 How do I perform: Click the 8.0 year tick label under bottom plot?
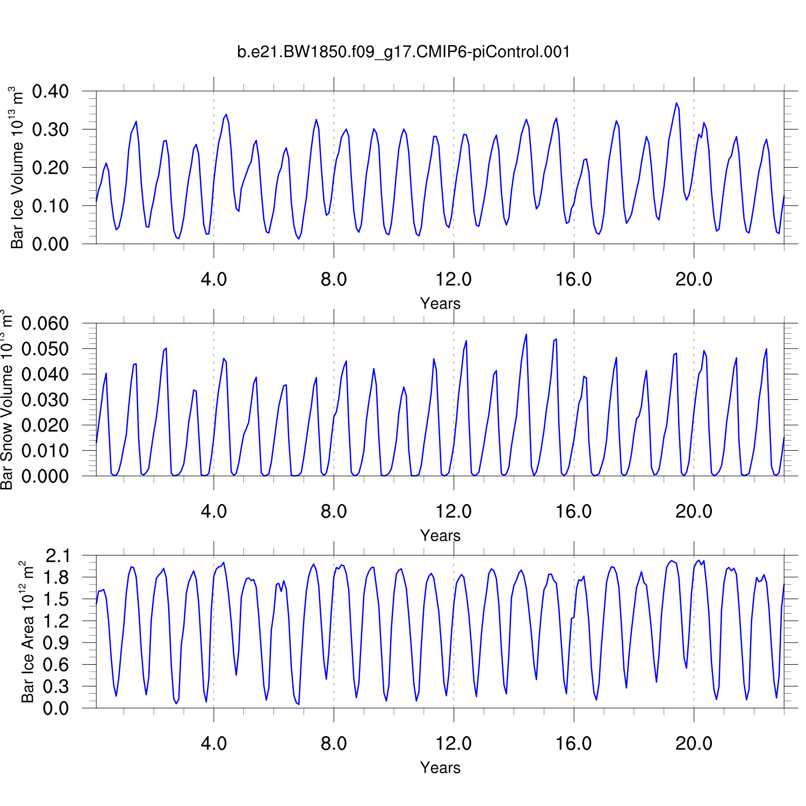[334, 744]
